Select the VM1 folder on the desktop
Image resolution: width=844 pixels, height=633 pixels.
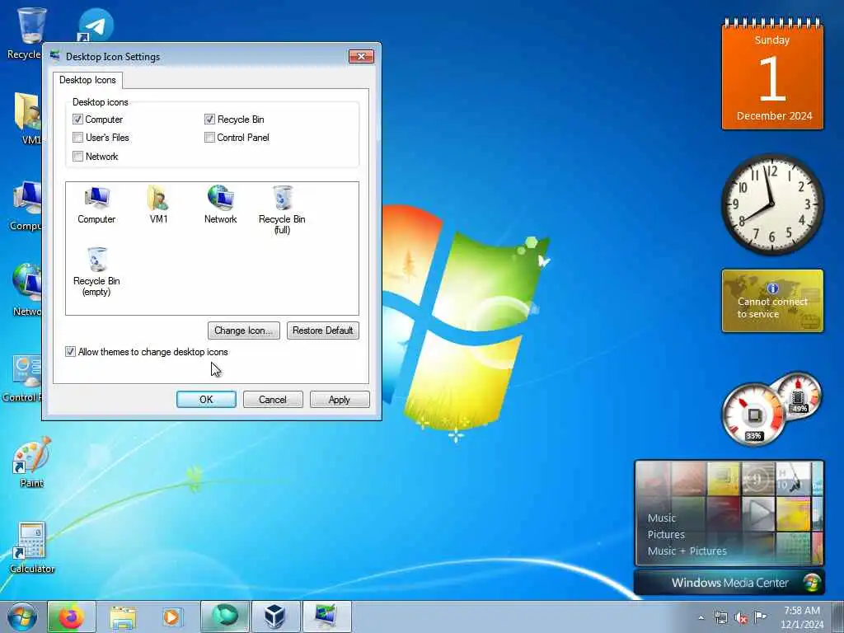[x=28, y=119]
